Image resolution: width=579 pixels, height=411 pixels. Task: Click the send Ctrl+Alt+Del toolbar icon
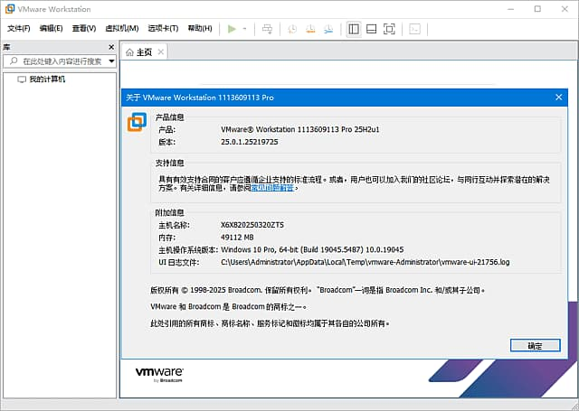(267, 29)
